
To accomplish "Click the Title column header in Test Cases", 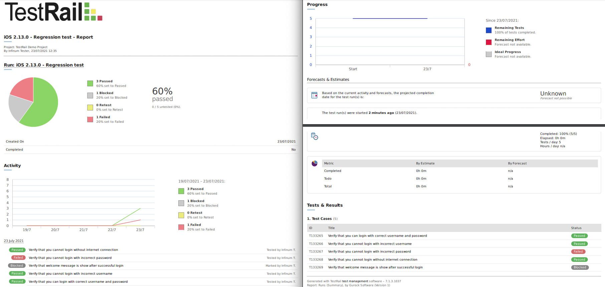I will (x=331, y=228).
